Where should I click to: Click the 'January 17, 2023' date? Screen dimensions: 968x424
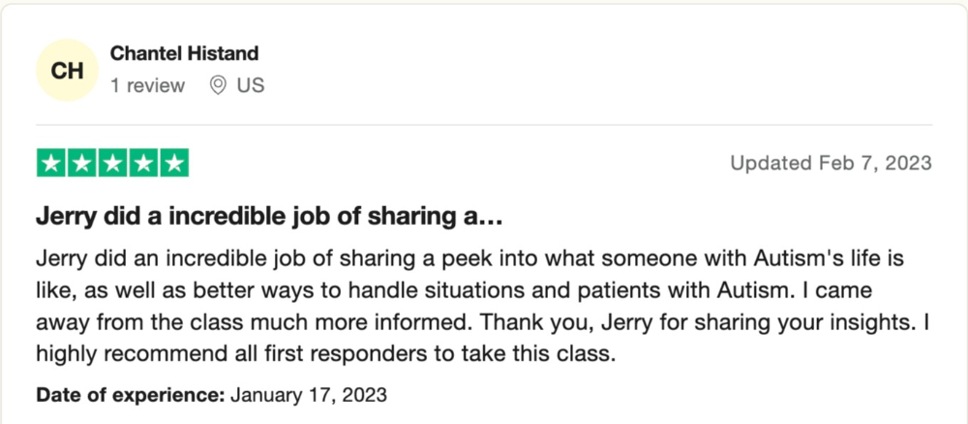click(x=309, y=394)
